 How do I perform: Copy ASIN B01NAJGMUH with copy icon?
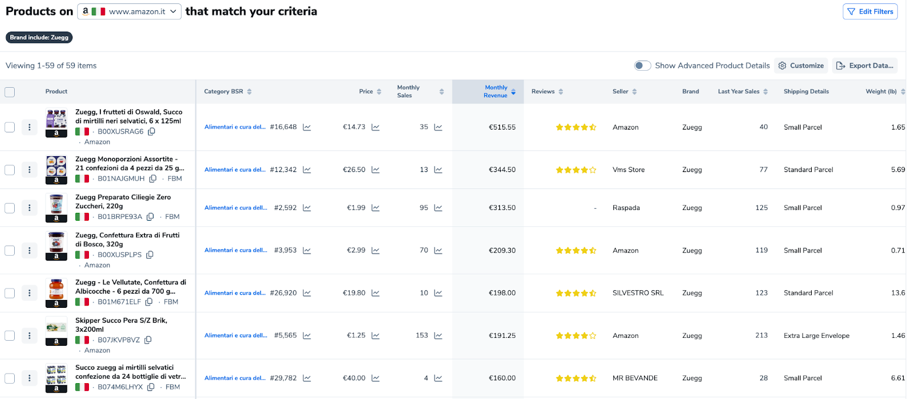coord(152,179)
